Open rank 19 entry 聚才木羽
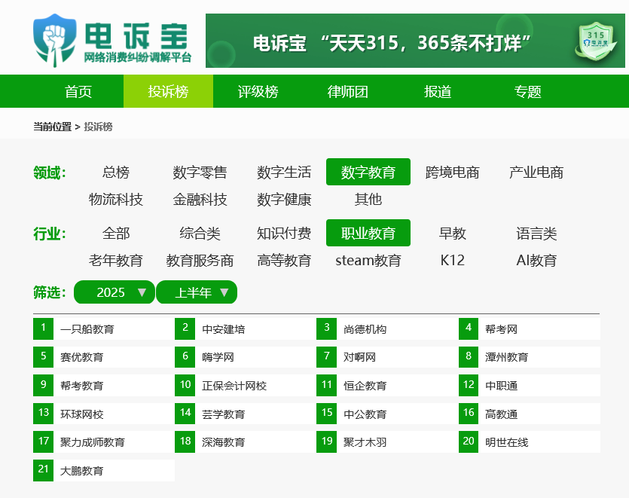This screenshot has height=498, width=629. [x=387, y=442]
